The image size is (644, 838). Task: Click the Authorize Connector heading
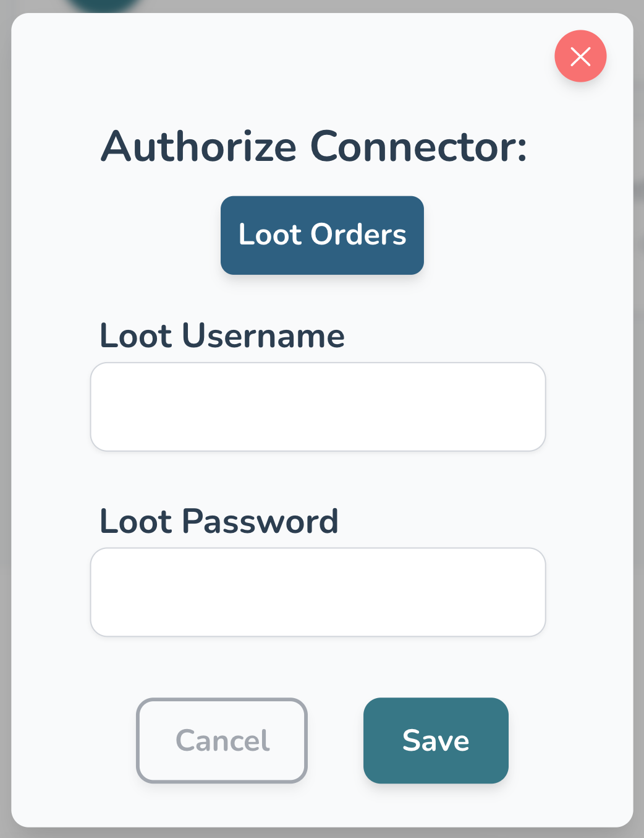click(314, 147)
